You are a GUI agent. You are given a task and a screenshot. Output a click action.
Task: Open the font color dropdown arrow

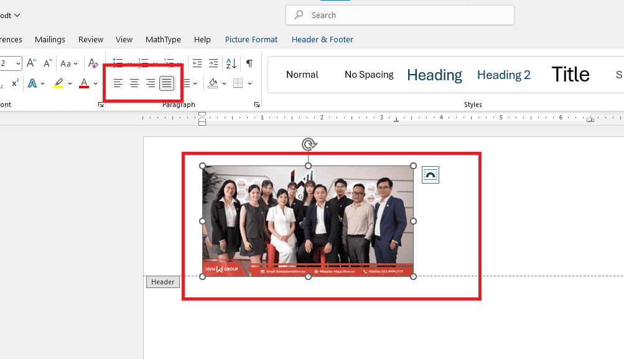pyautogui.click(x=96, y=83)
